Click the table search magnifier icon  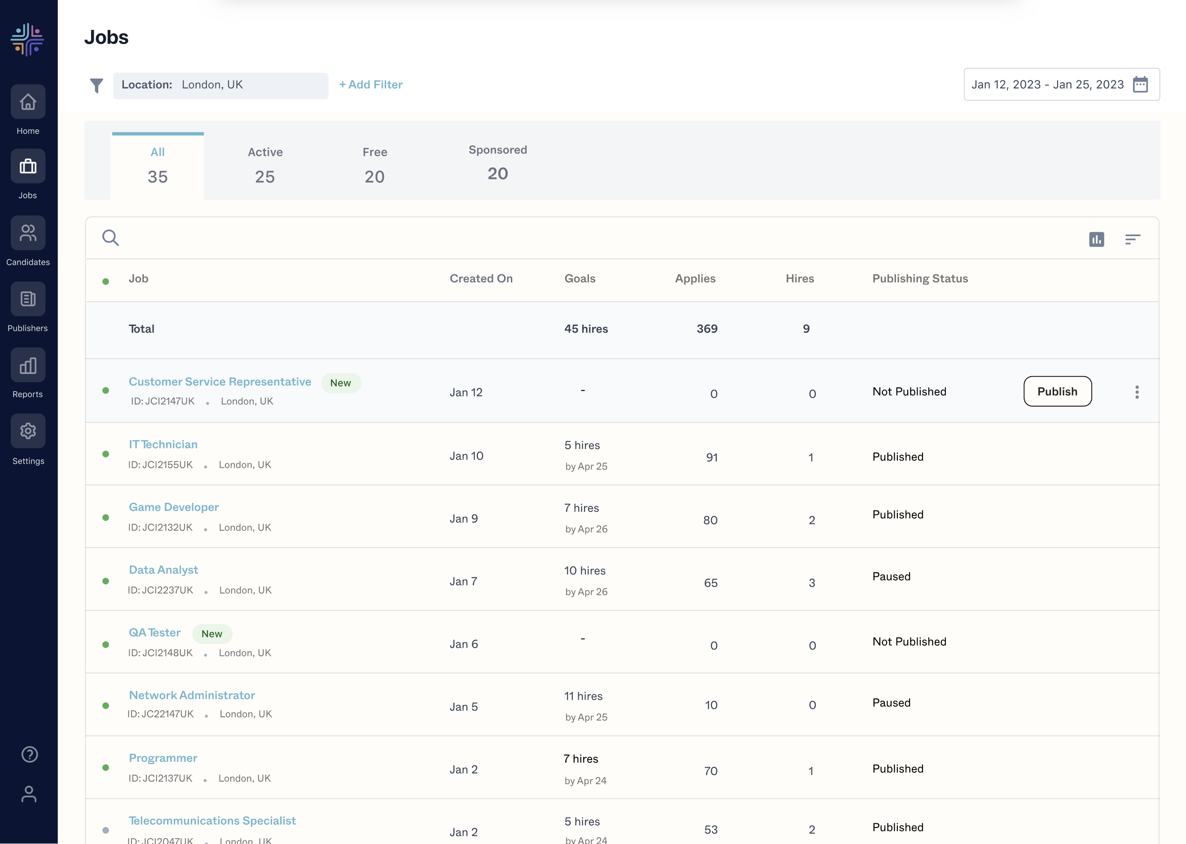(111, 238)
